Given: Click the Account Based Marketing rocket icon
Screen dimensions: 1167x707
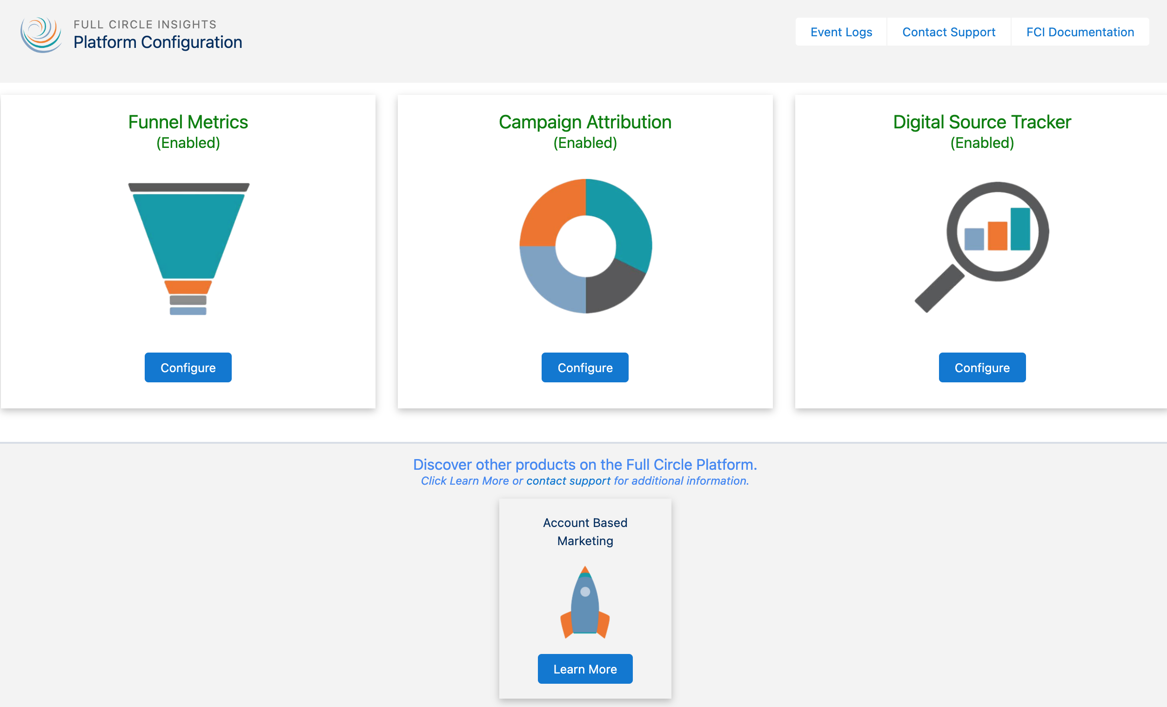Looking at the screenshot, I should tap(585, 602).
